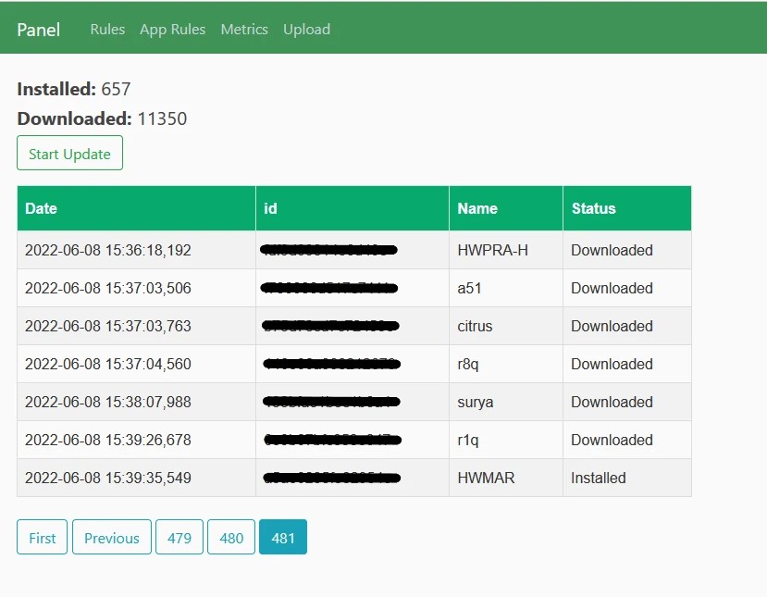The width and height of the screenshot is (767, 597).
Task: Jump to page 479
Action: pos(179,538)
